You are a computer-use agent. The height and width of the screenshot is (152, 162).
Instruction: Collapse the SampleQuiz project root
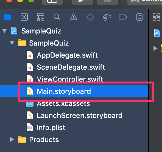click(4, 31)
